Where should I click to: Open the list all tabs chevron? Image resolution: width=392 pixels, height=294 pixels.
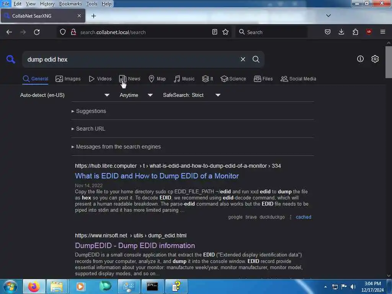point(328,15)
